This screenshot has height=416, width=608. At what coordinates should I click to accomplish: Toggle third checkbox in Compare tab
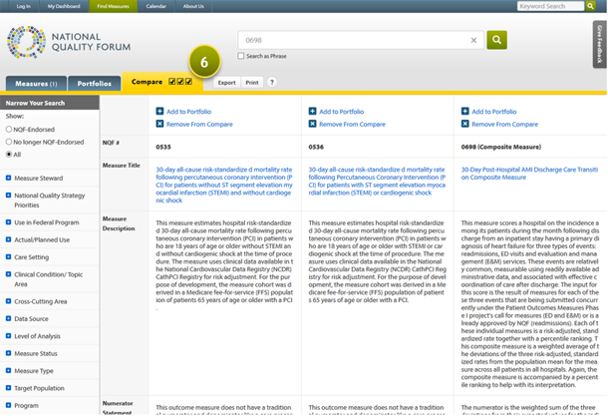(x=188, y=82)
